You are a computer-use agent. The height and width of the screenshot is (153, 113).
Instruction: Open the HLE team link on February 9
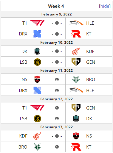pos(90,23)
